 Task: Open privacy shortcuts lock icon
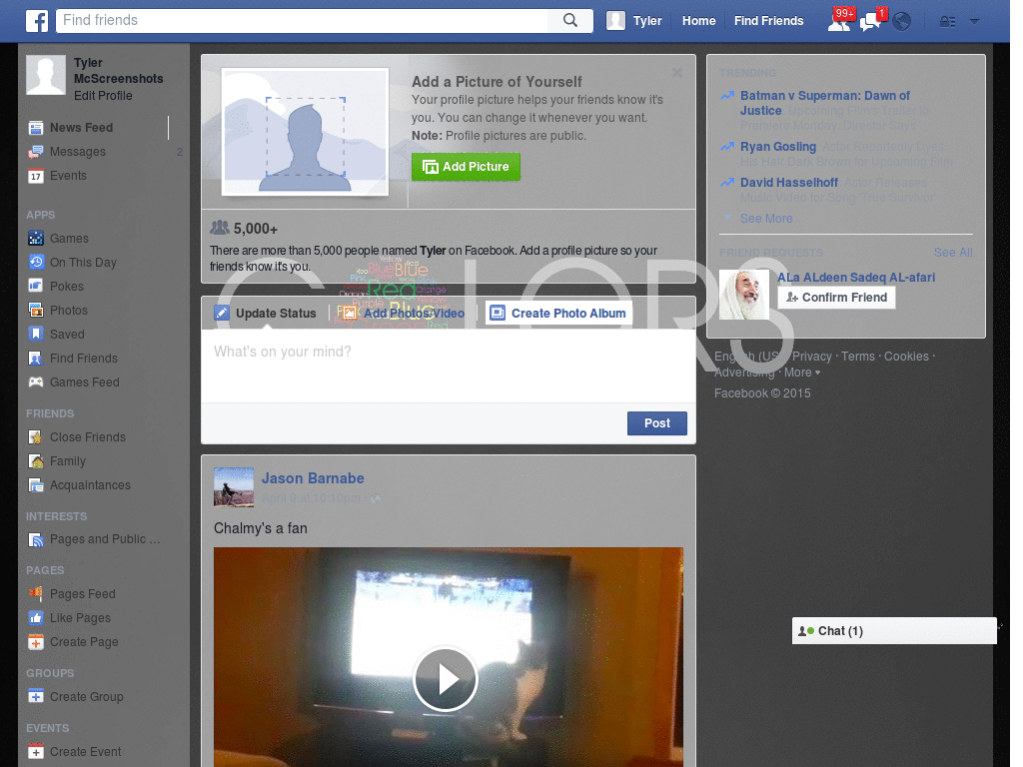point(947,22)
